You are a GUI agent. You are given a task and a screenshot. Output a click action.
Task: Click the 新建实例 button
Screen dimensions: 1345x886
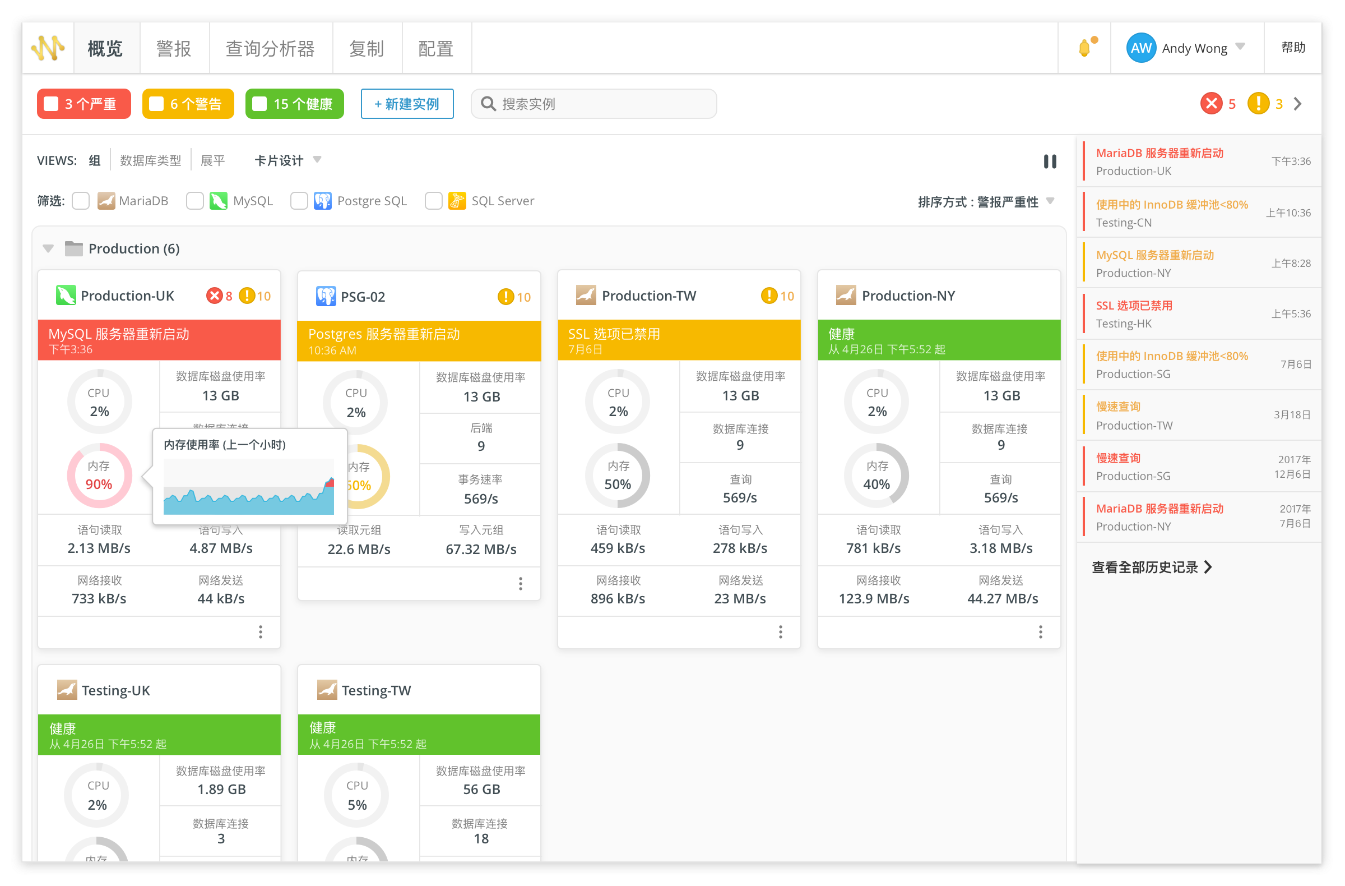[407, 104]
